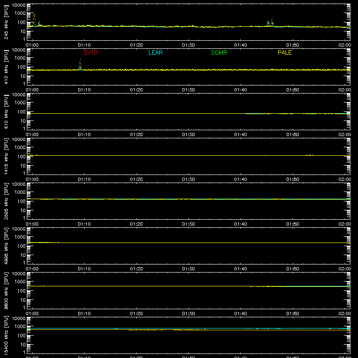Click the 01:30 time label under the 245 MHz plot
Screen dimensions: 358x358
pyautogui.click(x=188, y=45)
